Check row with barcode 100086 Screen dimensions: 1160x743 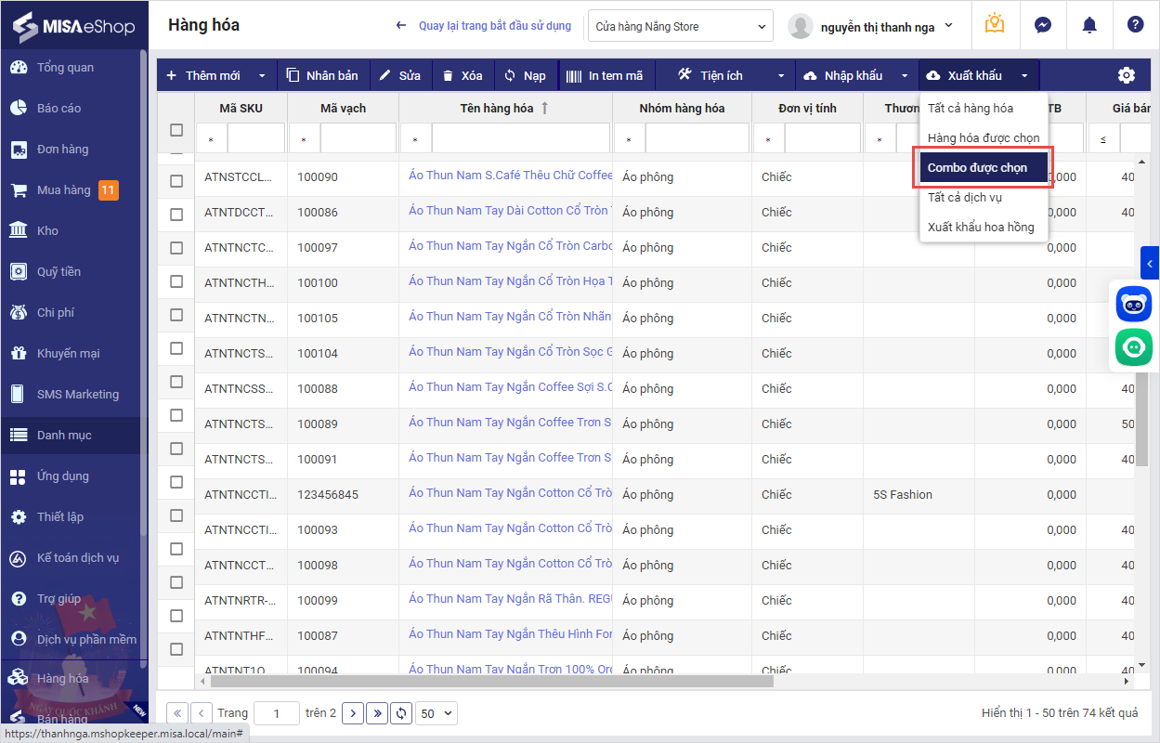(x=176, y=215)
